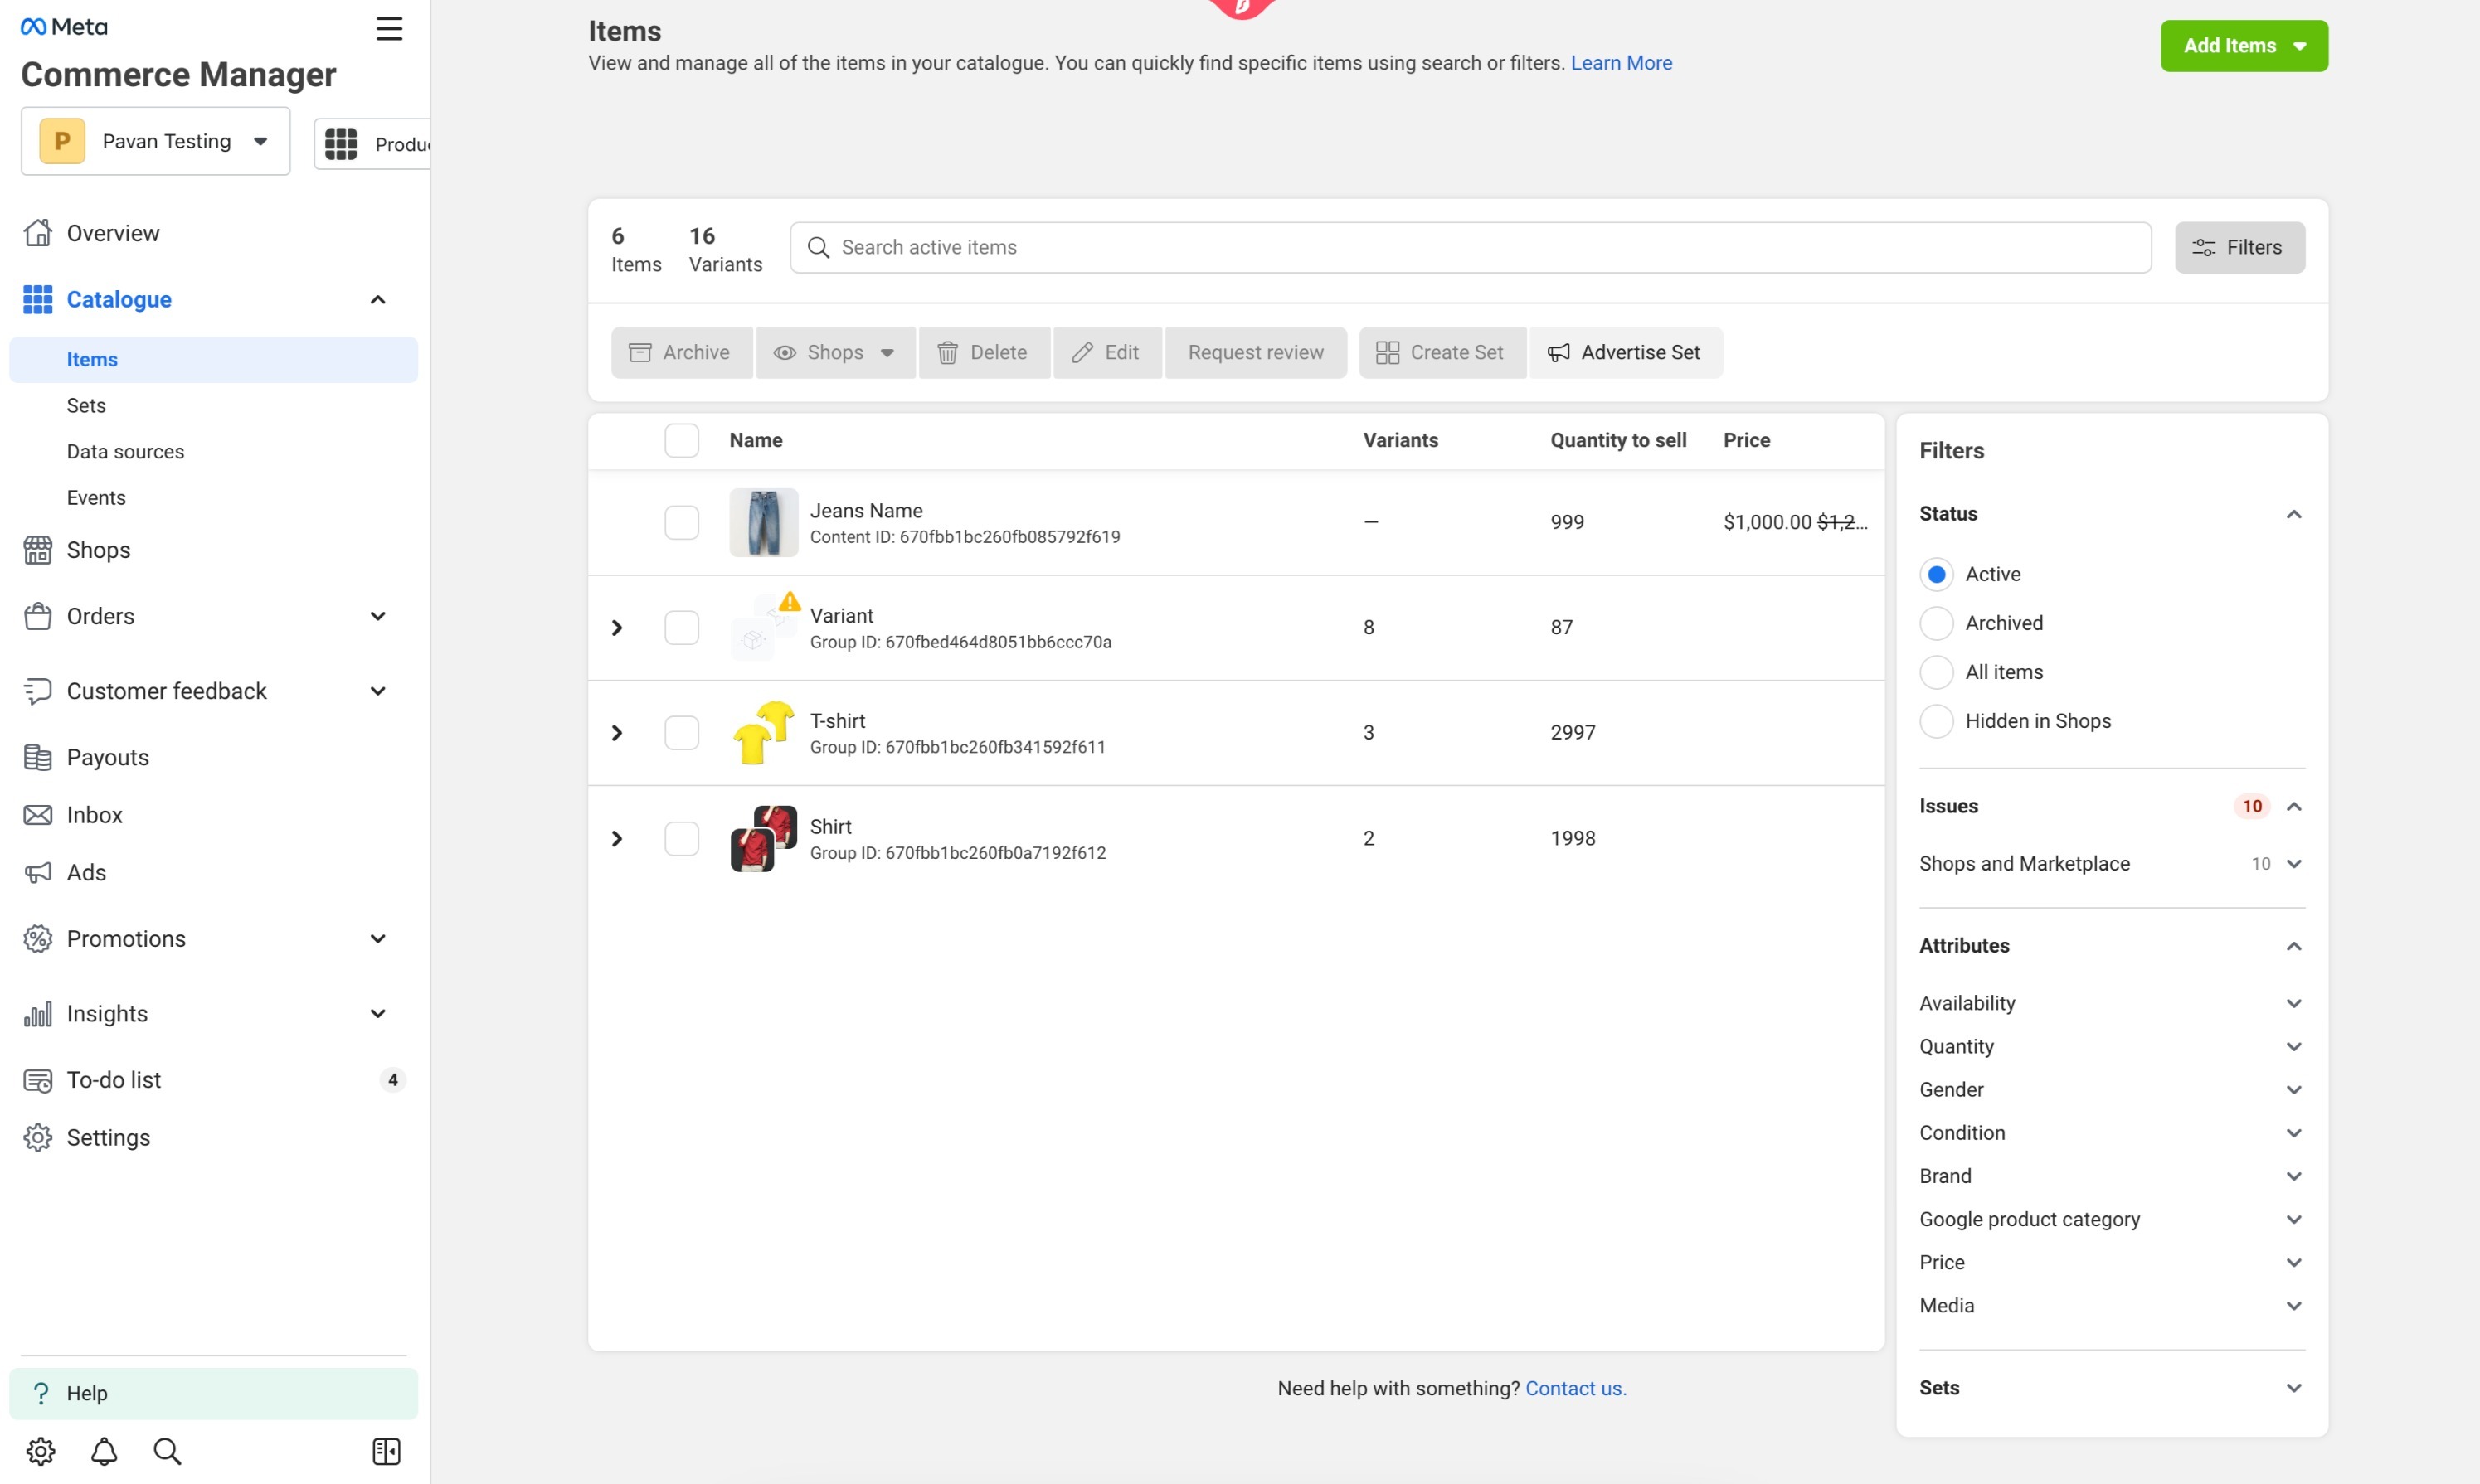Go to Data sources menu item
The image size is (2480, 1484).
click(125, 451)
